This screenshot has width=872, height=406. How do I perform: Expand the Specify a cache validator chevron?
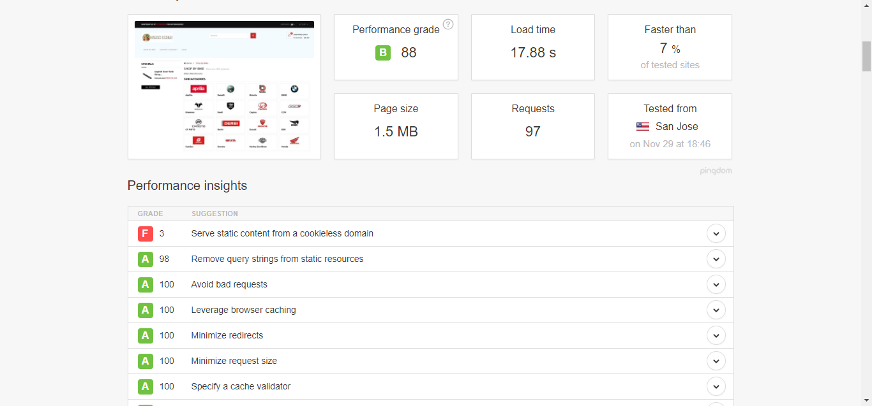[716, 387]
